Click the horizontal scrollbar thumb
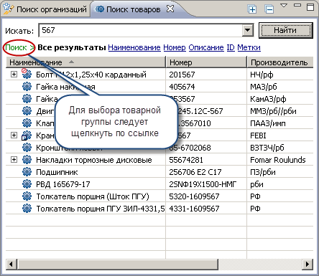 [117, 264]
